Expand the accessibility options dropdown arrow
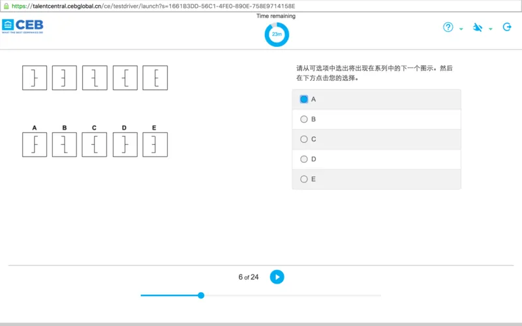 coord(491,29)
